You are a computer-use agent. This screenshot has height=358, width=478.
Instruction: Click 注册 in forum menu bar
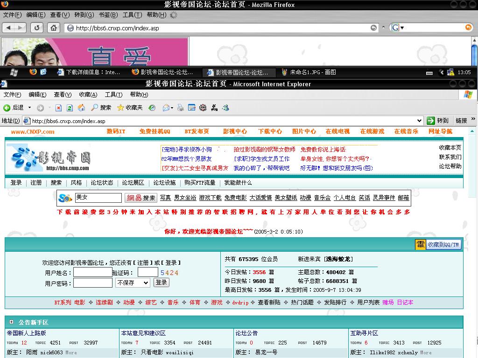coord(36,183)
